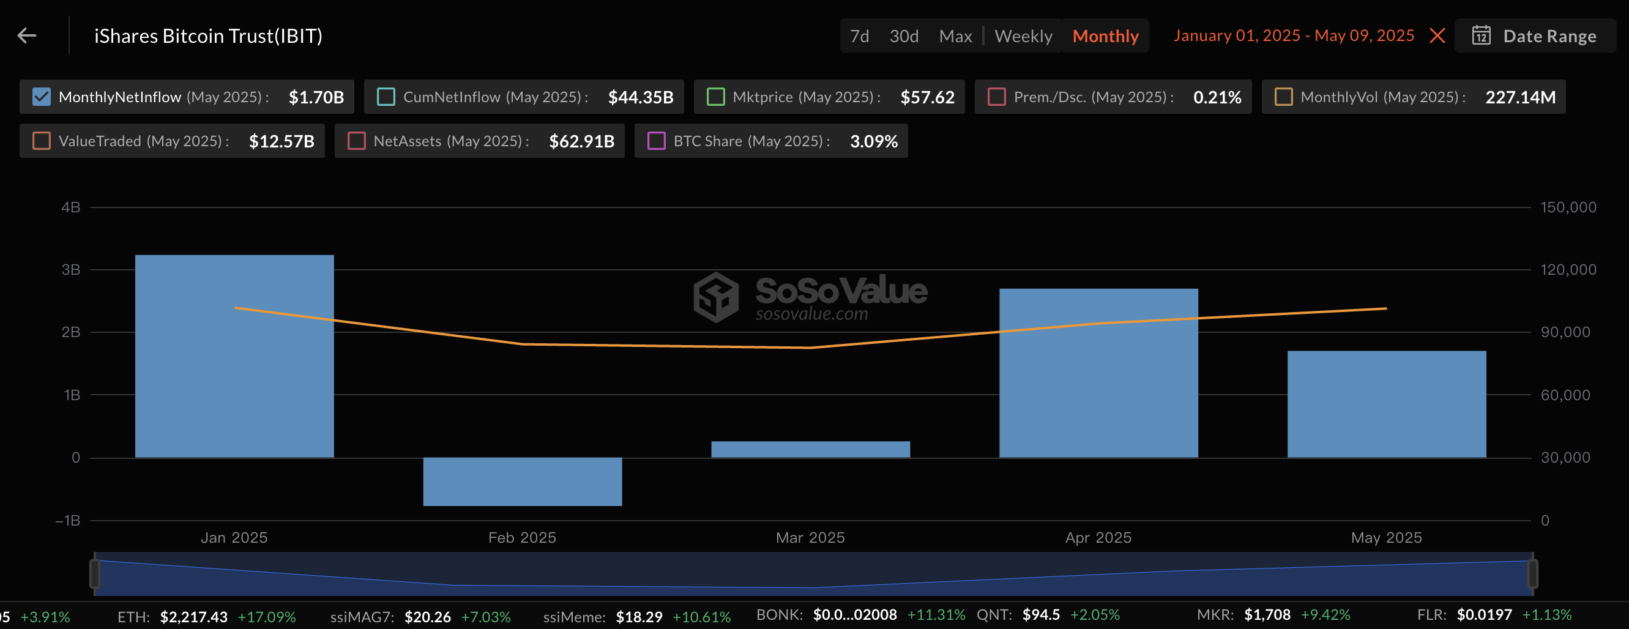Check the NetAssets checkbox
Image resolution: width=1629 pixels, height=629 pixels.
(x=357, y=141)
